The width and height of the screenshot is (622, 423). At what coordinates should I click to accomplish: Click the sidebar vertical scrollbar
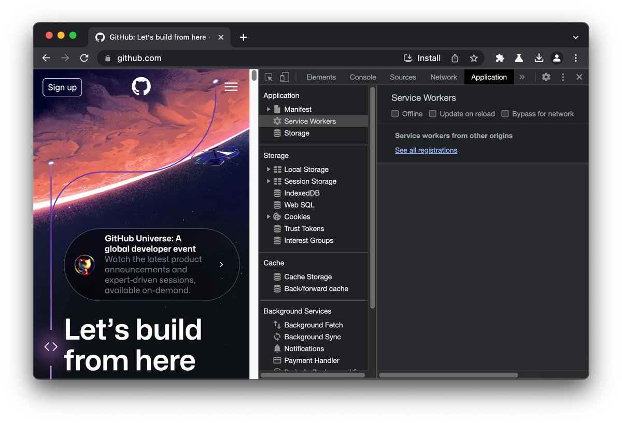[372, 197]
